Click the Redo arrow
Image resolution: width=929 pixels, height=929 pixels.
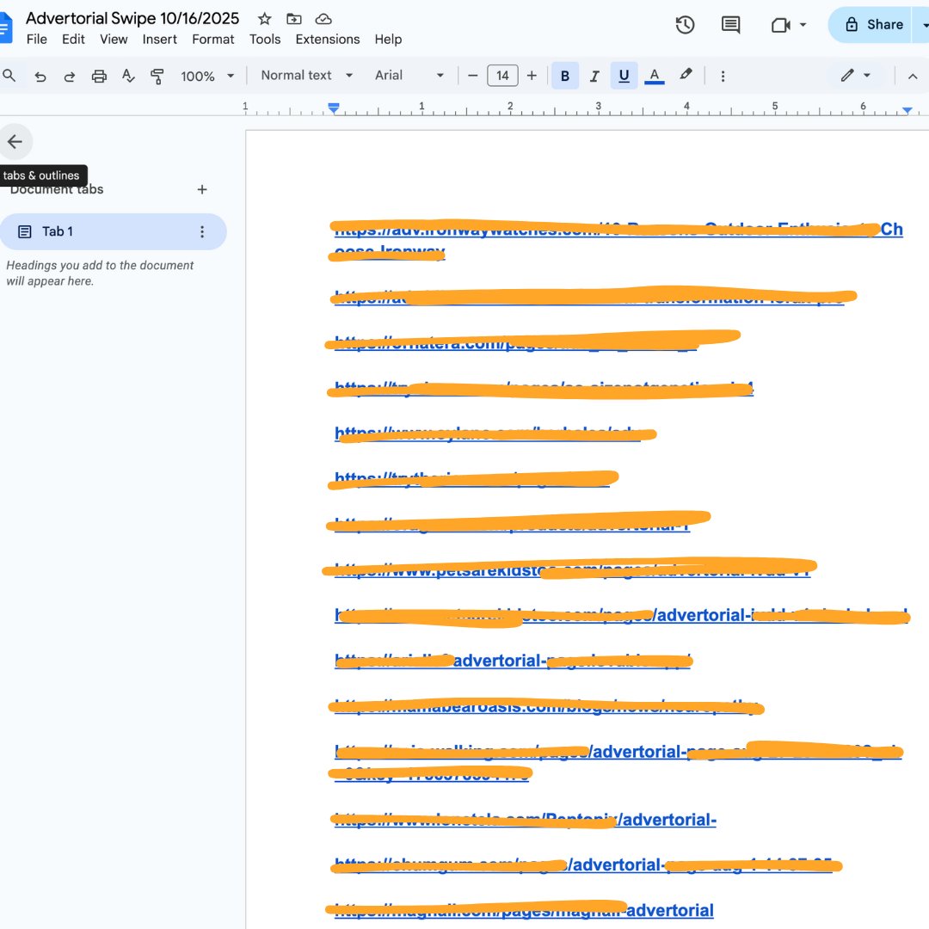70,76
